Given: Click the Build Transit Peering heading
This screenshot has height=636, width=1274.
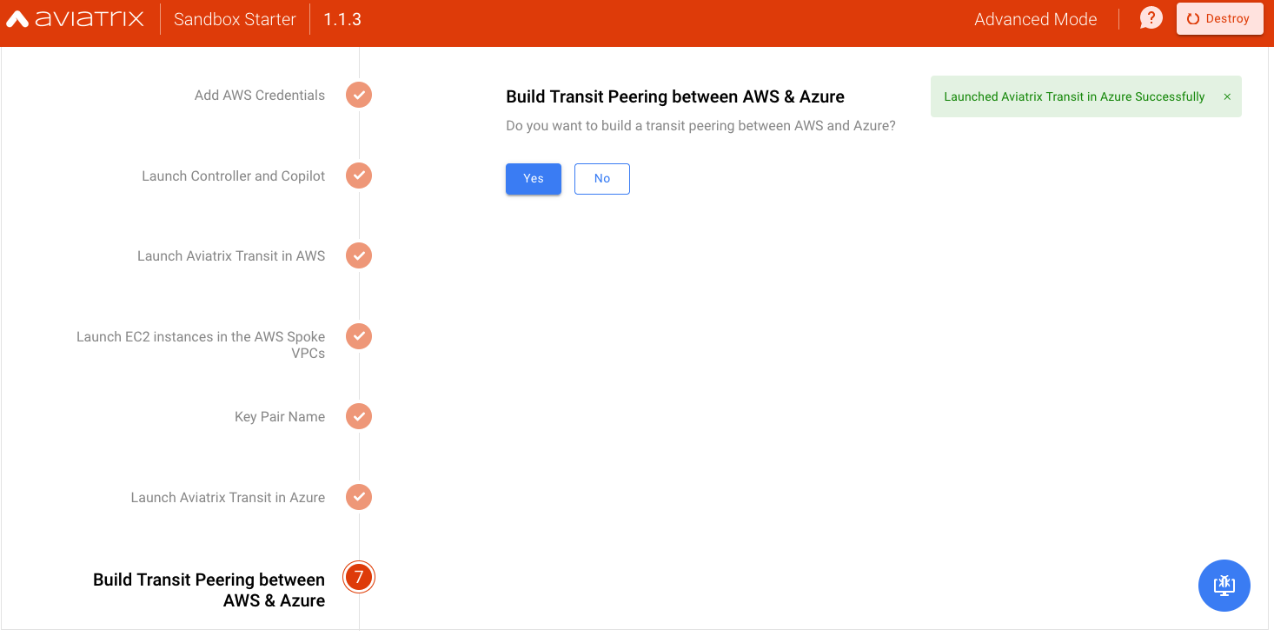Looking at the screenshot, I should tap(675, 96).
